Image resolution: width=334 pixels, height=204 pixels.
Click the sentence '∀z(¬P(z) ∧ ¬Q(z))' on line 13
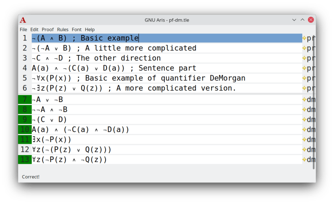click(69, 160)
